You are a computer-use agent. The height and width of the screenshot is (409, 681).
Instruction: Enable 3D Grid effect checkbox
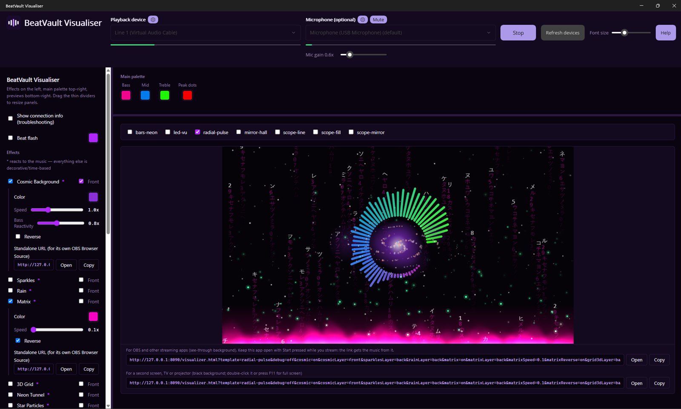coord(11,384)
